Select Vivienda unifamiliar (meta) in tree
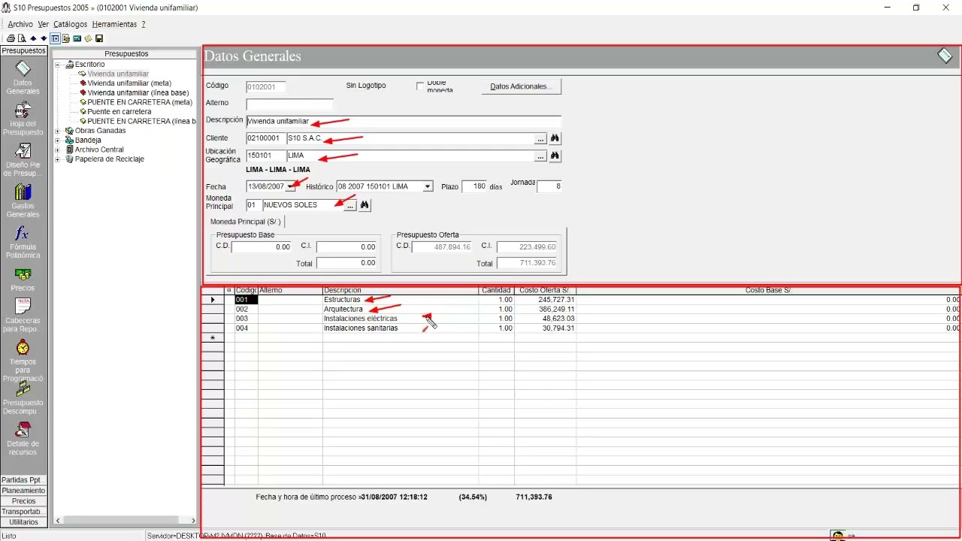This screenshot has height=541, width=962. tap(129, 83)
